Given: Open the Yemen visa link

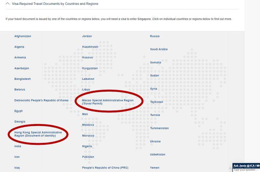Looking at the screenshot, I should (155, 168).
